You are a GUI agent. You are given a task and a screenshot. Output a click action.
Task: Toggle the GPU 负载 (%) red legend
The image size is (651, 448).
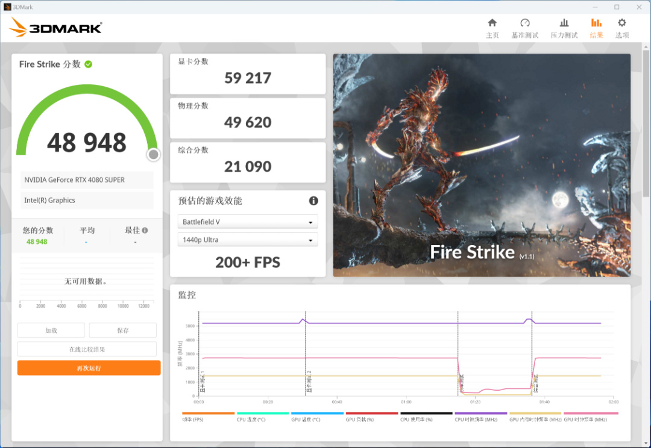point(371,417)
